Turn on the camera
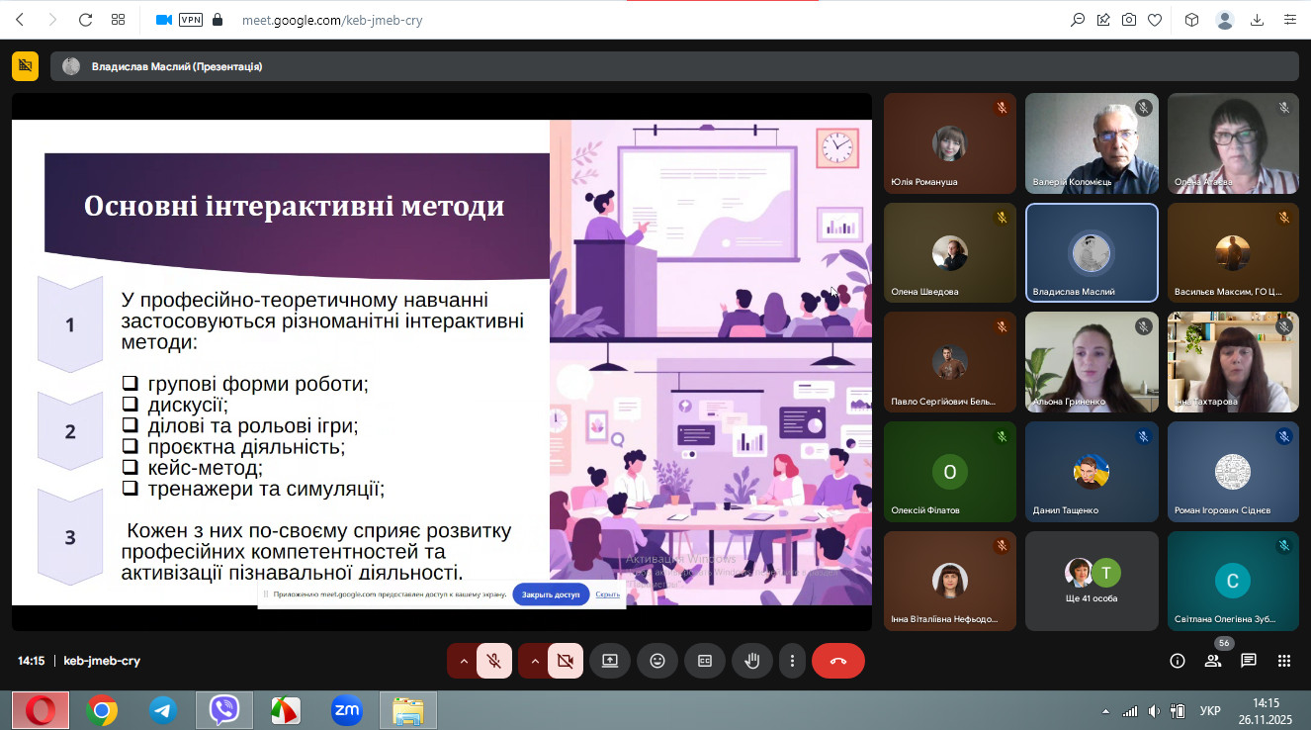 566,661
